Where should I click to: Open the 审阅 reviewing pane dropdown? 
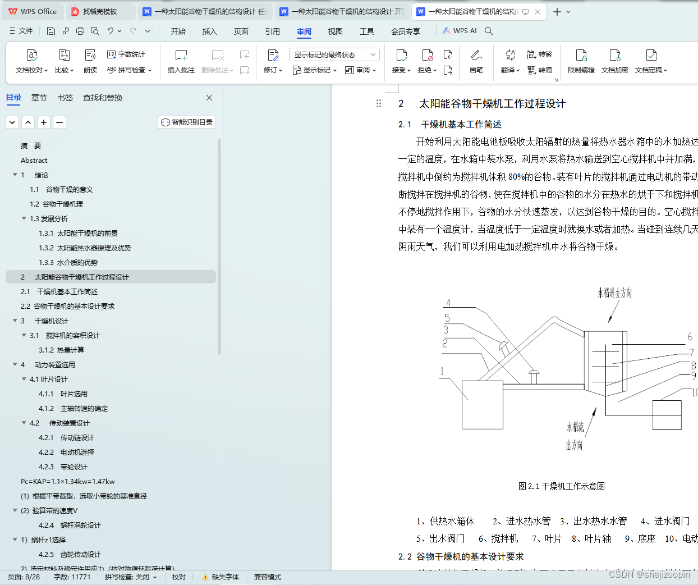(361, 70)
